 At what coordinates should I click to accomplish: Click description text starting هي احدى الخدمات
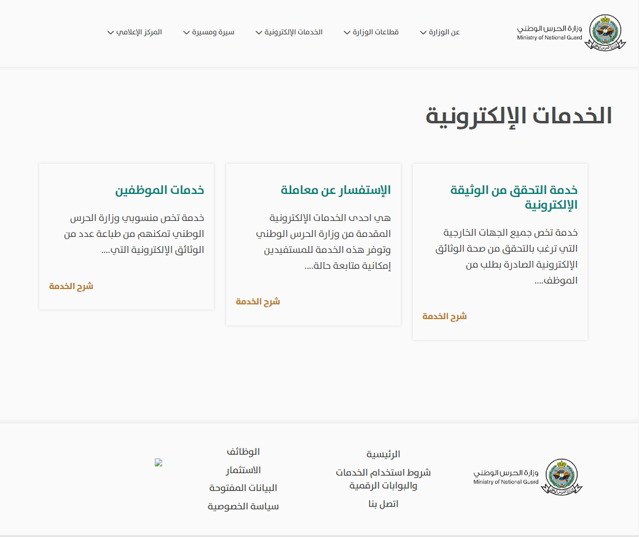[x=323, y=242]
